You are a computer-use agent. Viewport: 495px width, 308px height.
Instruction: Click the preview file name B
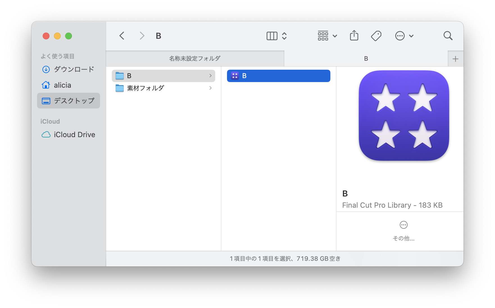pos(345,194)
